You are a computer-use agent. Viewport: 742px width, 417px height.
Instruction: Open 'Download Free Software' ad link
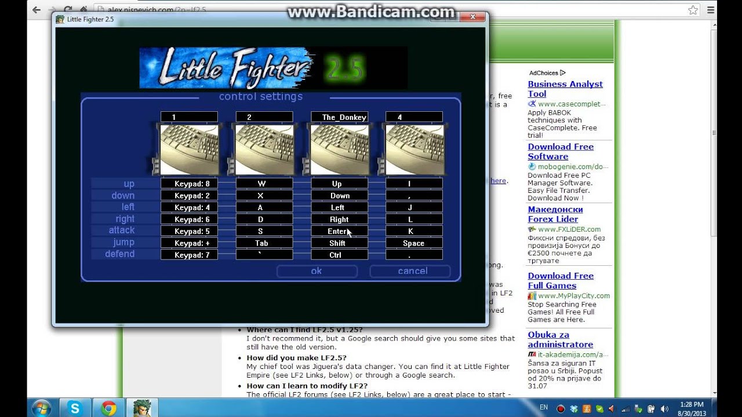click(x=561, y=152)
